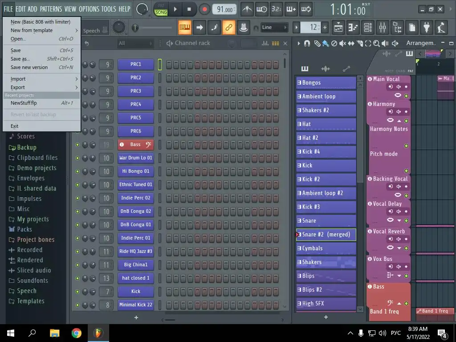
Task: Toggle auto-scroll arrow icon
Action: coord(199,28)
